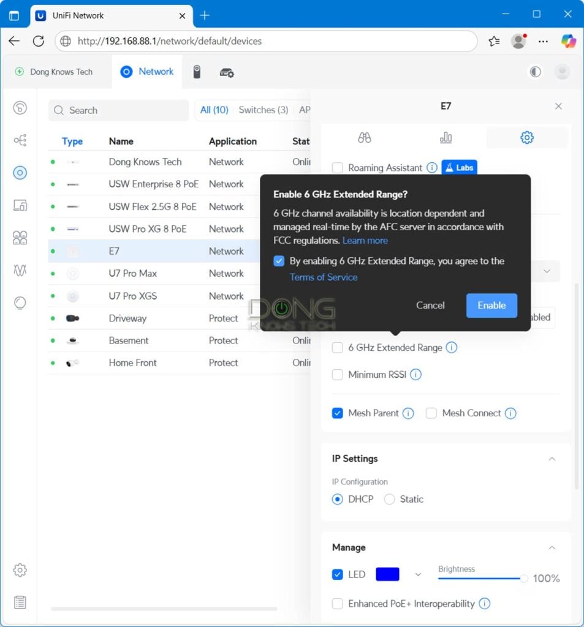Viewport: 584px width, 627px height.
Task: Toggle the LED checkbox
Action: point(338,574)
